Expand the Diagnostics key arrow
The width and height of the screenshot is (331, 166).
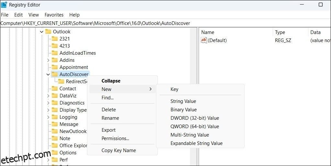click(48, 103)
